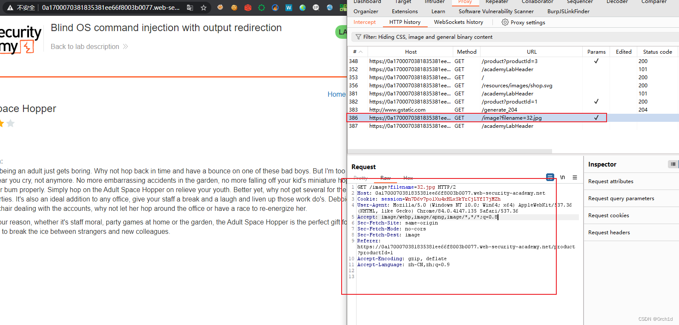
Task: Select the Raw request view tab
Action: tap(386, 178)
